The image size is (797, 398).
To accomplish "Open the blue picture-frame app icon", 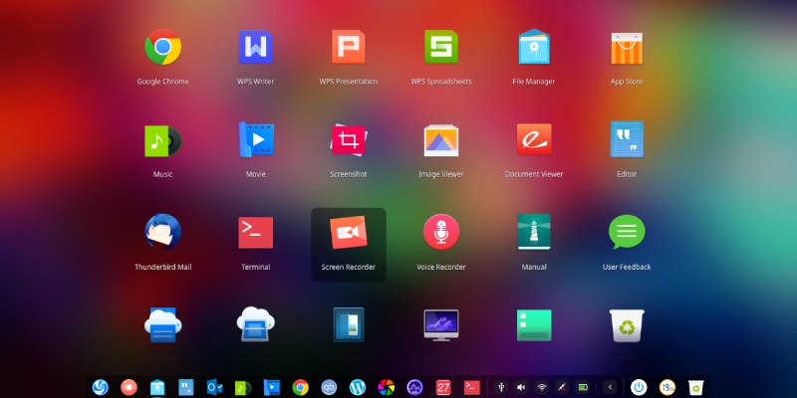I will click(349, 324).
